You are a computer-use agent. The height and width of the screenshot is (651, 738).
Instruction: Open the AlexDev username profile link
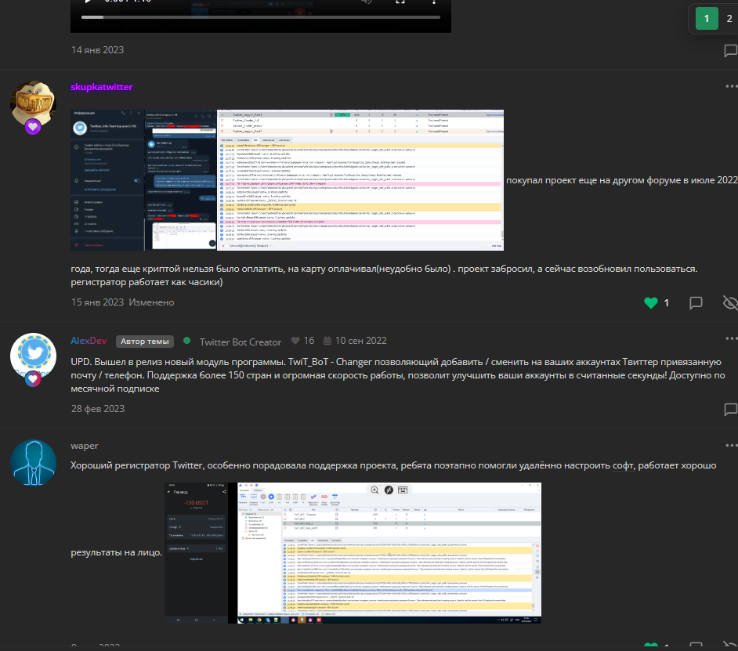click(89, 340)
